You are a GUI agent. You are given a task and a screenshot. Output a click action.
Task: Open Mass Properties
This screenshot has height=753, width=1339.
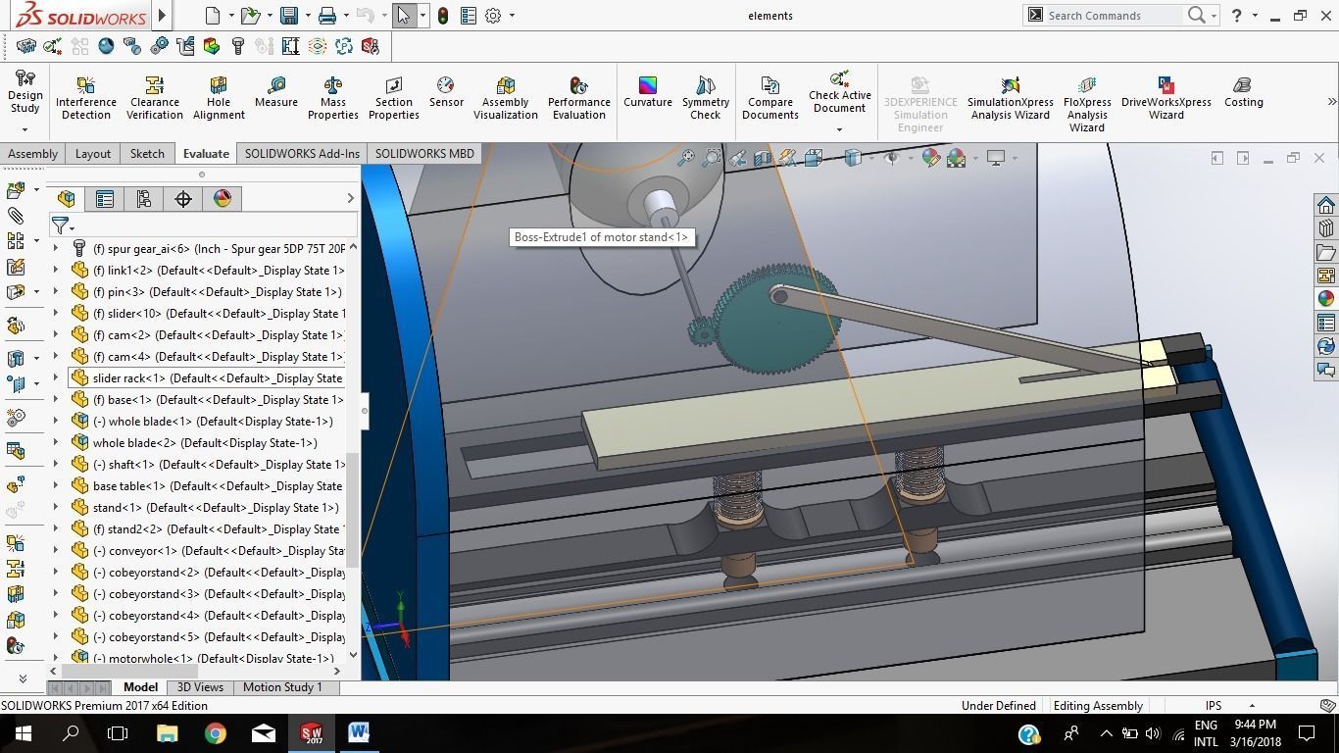tap(333, 98)
